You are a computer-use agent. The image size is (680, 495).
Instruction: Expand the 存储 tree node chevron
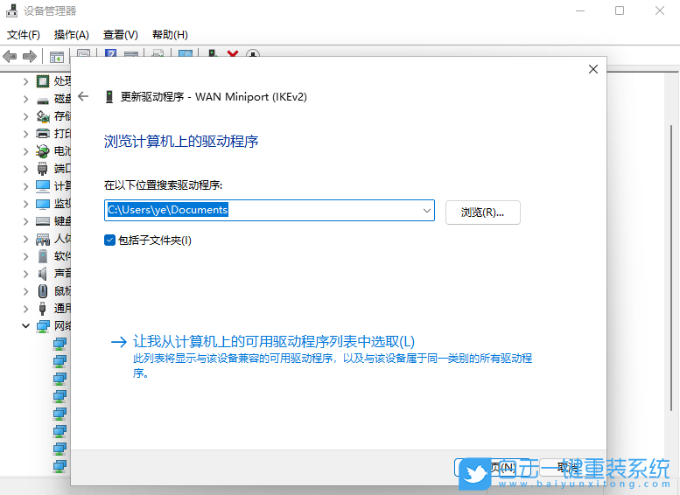(x=25, y=116)
